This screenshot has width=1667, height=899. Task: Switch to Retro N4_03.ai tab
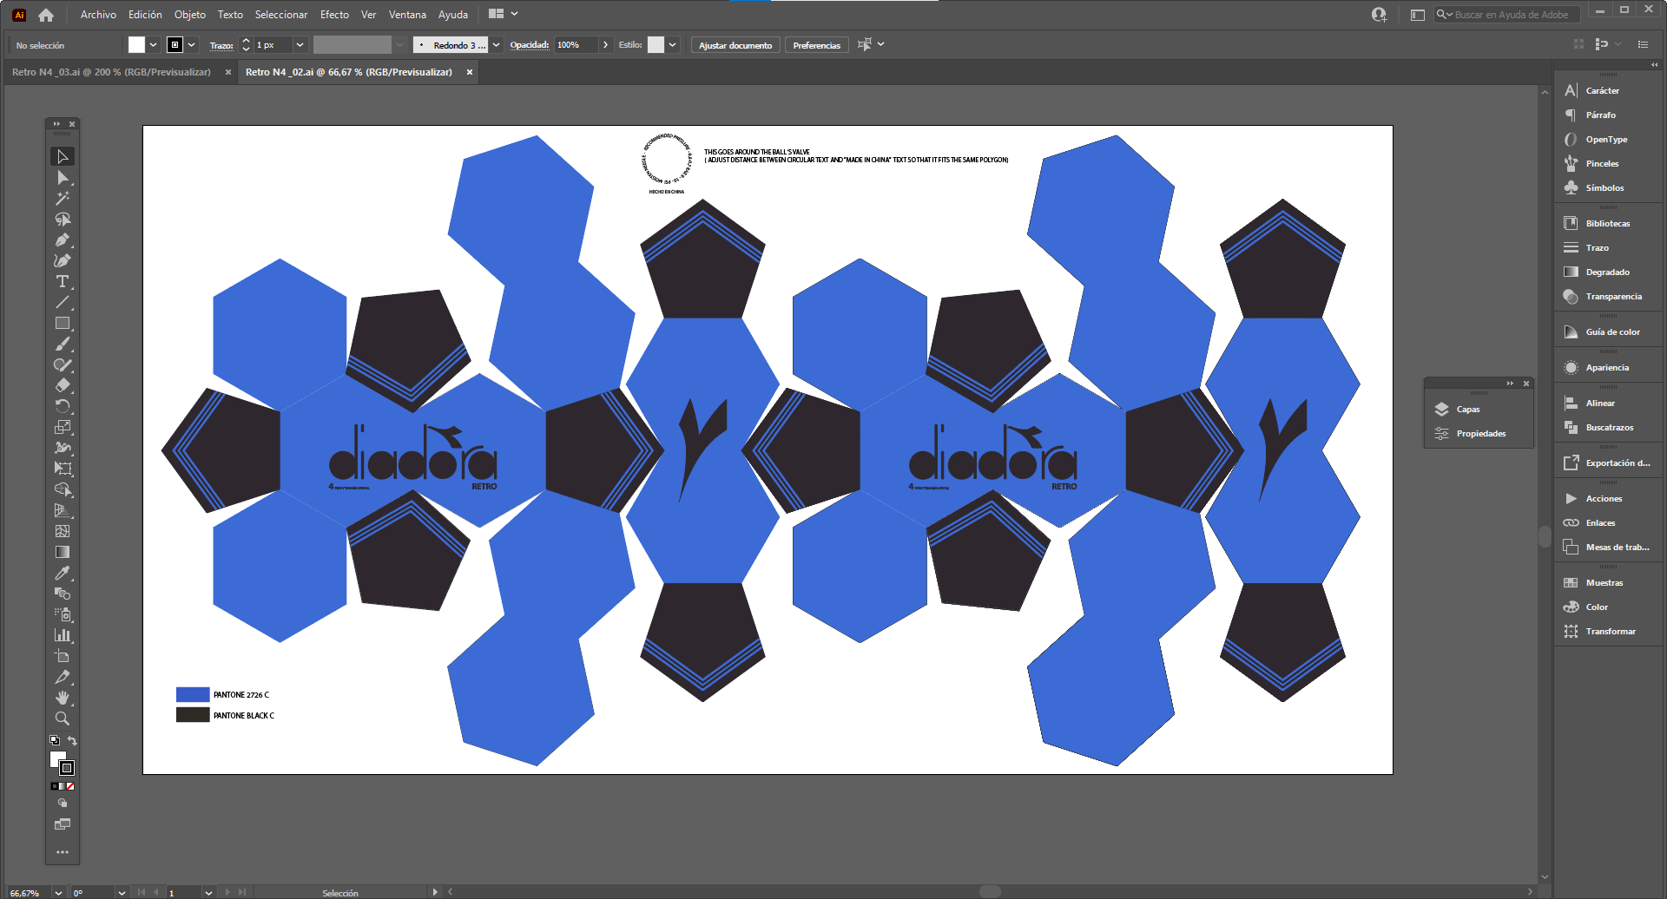point(111,72)
